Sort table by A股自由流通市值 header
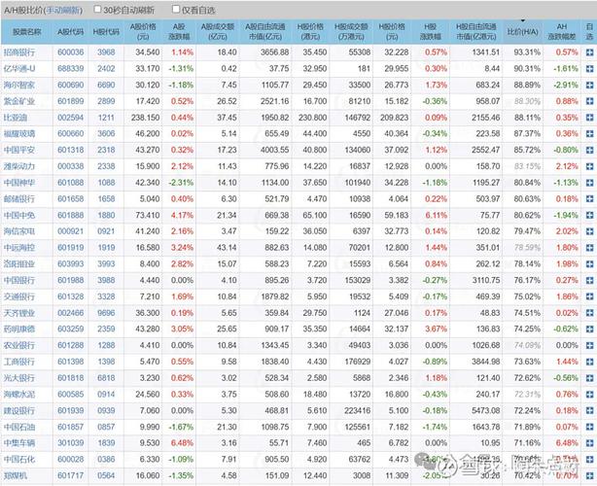 tap(265, 32)
